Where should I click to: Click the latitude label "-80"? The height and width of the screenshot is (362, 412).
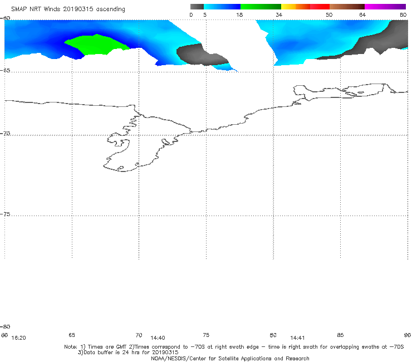5,326
